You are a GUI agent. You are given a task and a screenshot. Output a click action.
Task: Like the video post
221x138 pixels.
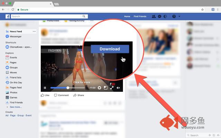pyautogui.click(x=45, y=95)
